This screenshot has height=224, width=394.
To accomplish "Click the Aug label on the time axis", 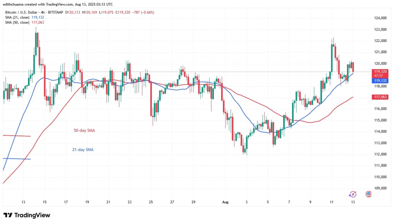I will click(225, 202).
